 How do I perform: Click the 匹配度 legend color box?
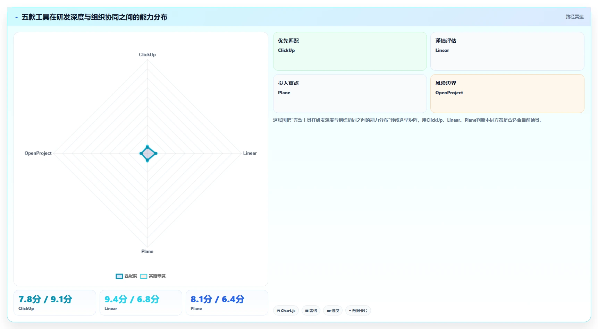119,276
